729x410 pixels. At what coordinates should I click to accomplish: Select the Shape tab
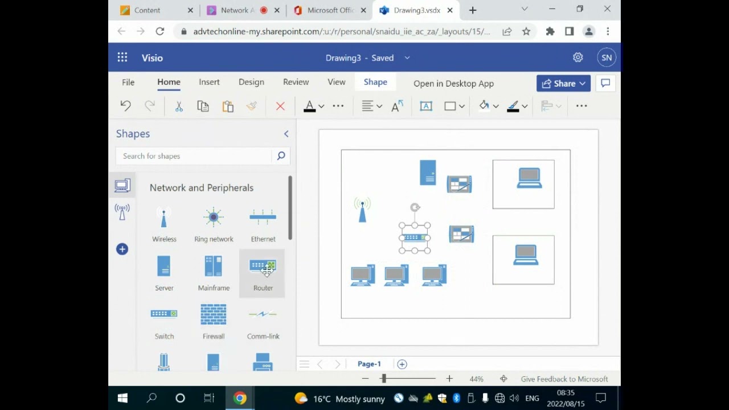click(375, 83)
